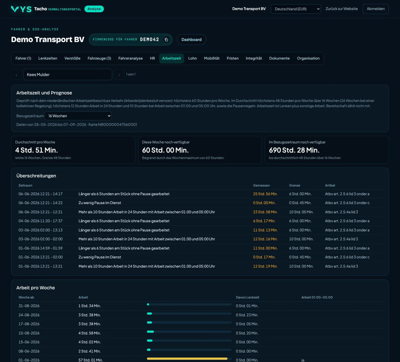Screen dimensions: 400x362
Task: Copy the company code DEMO42
Action: pyautogui.click(x=166, y=40)
